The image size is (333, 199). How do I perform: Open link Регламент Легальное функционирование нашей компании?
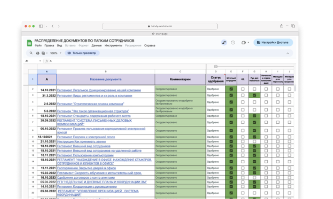(99, 90)
